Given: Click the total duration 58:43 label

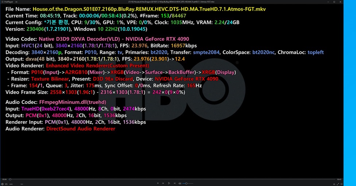Looking at the screenshot, I should point(339,179).
